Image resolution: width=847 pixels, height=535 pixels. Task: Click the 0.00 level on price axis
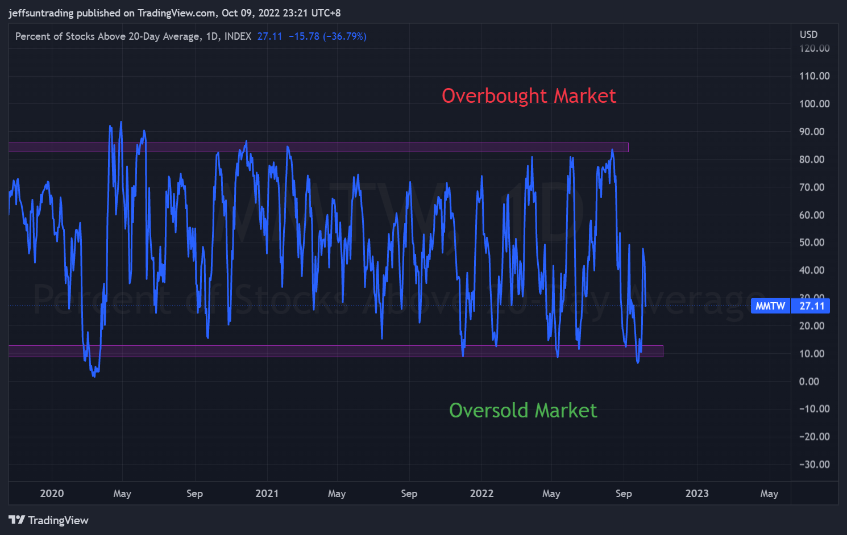[x=809, y=382]
